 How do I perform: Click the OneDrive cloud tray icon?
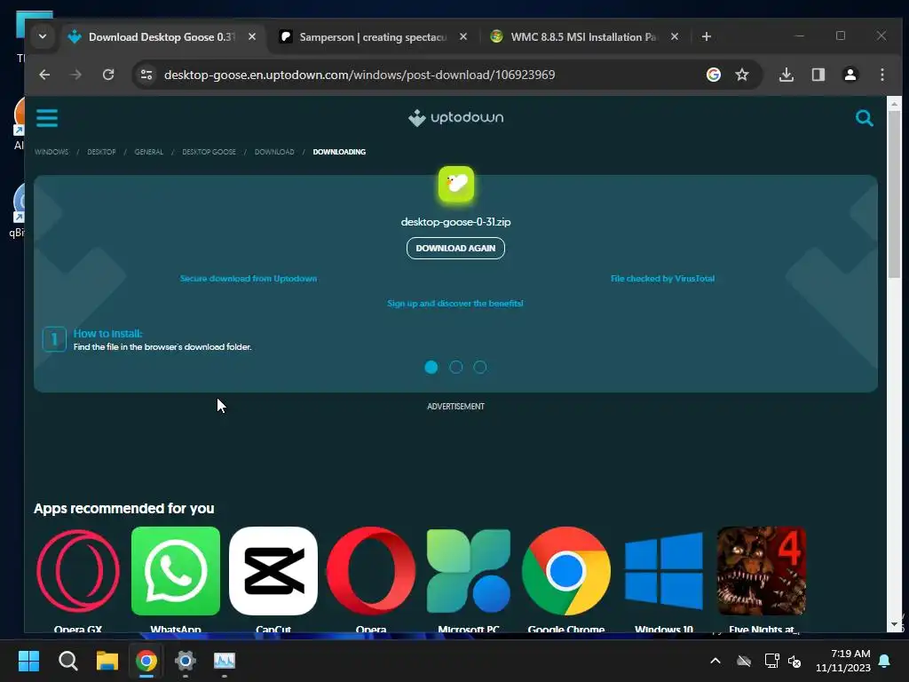click(x=744, y=661)
